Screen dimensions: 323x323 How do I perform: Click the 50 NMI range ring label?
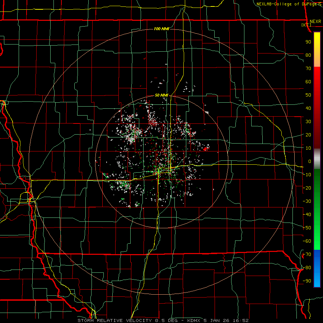pyautogui.click(x=161, y=95)
